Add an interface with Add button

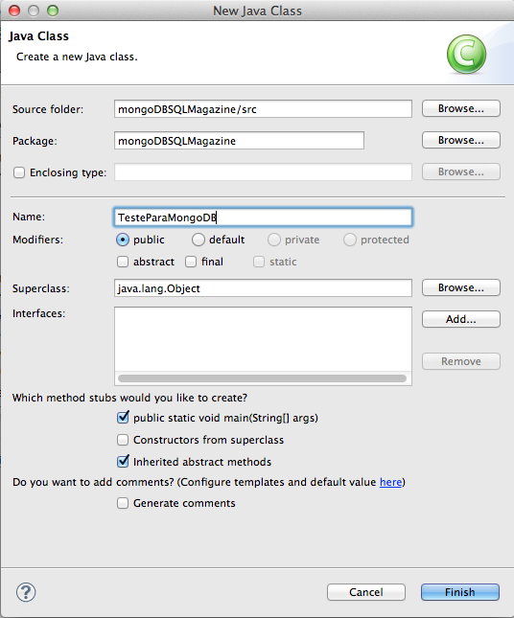(460, 319)
